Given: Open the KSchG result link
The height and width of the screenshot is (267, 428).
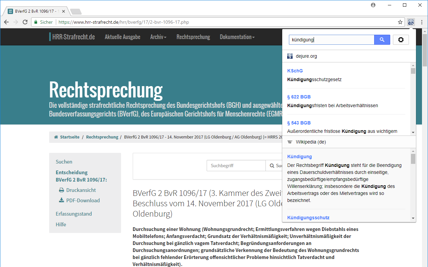Looking at the screenshot, I should point(295,71).
